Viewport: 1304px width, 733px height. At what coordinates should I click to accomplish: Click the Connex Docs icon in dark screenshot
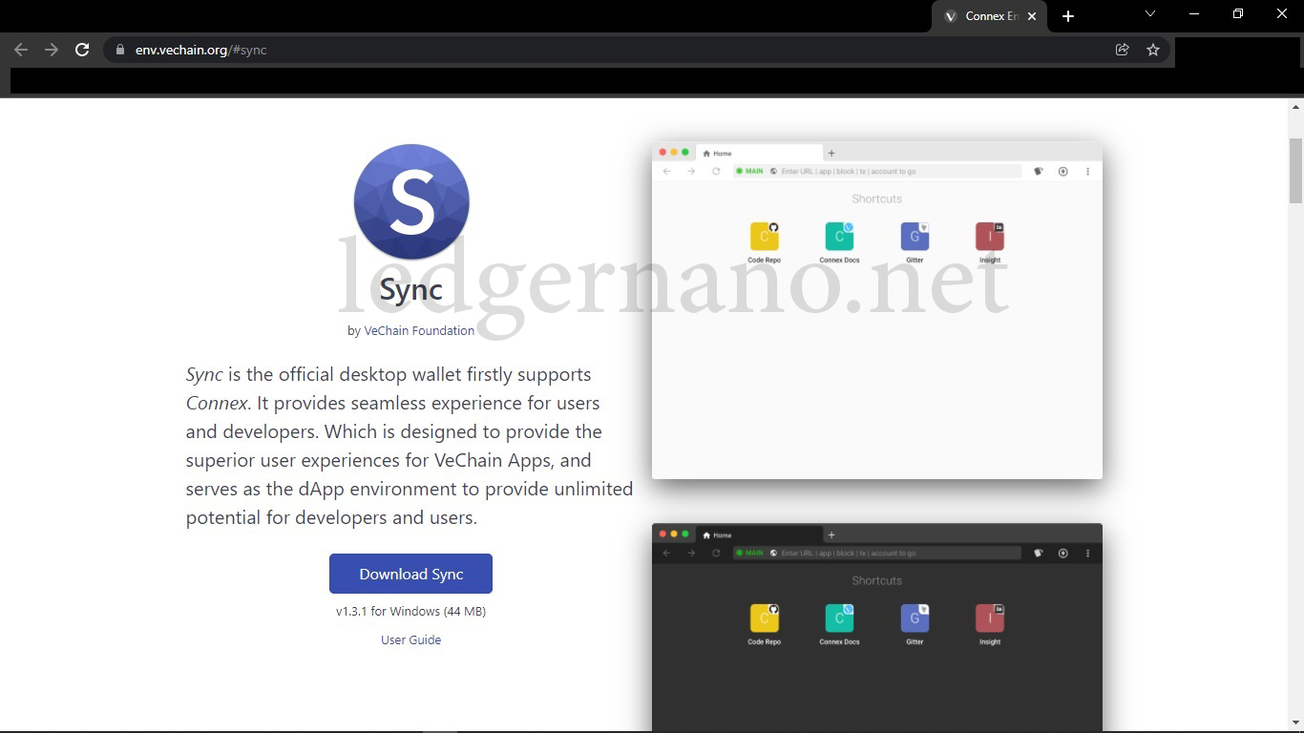(x=839, y=618)
